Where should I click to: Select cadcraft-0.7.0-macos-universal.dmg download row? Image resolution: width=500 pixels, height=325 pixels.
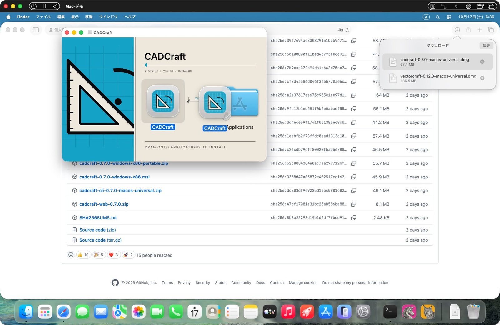click(437, 62)
